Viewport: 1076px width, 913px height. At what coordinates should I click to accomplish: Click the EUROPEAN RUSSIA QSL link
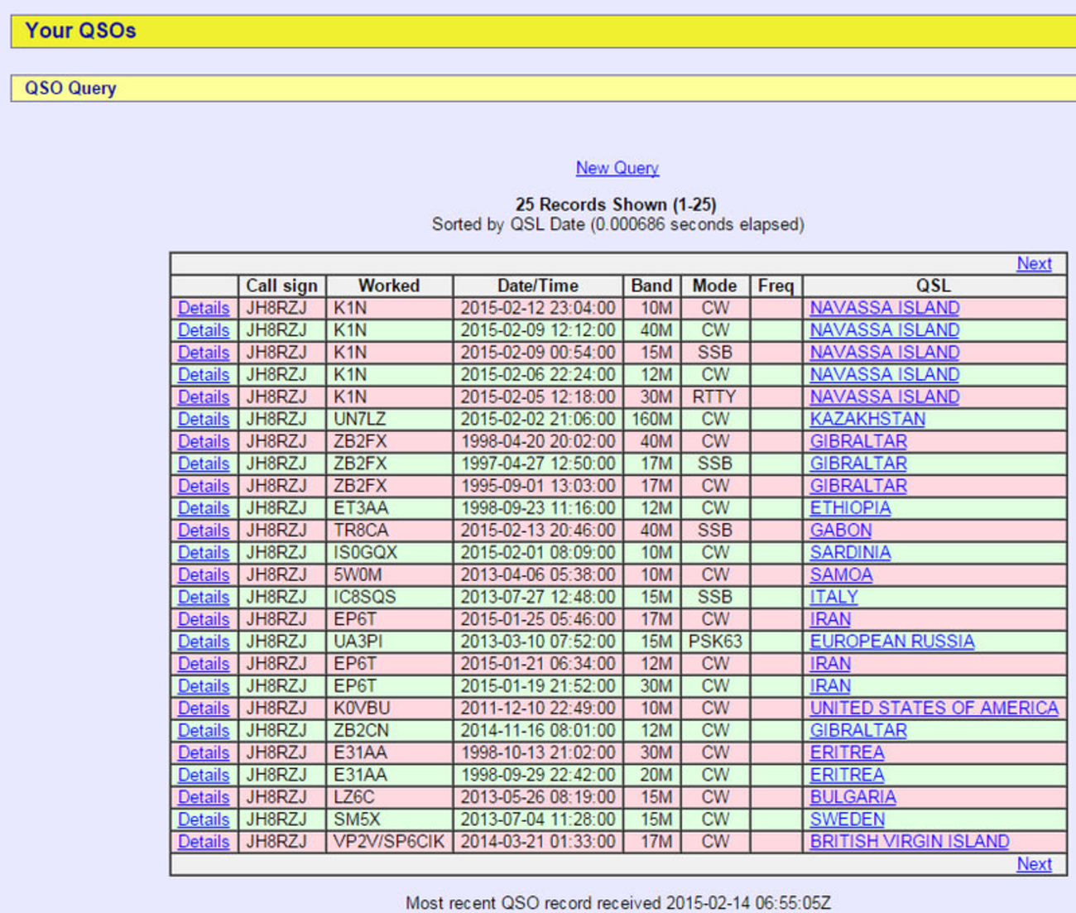click(891, 642)
